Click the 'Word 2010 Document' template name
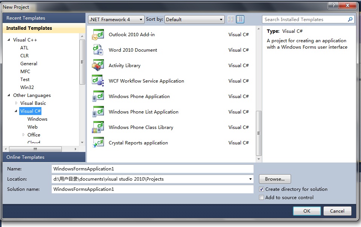Viewport: 361px width, 227px height. 133,50
